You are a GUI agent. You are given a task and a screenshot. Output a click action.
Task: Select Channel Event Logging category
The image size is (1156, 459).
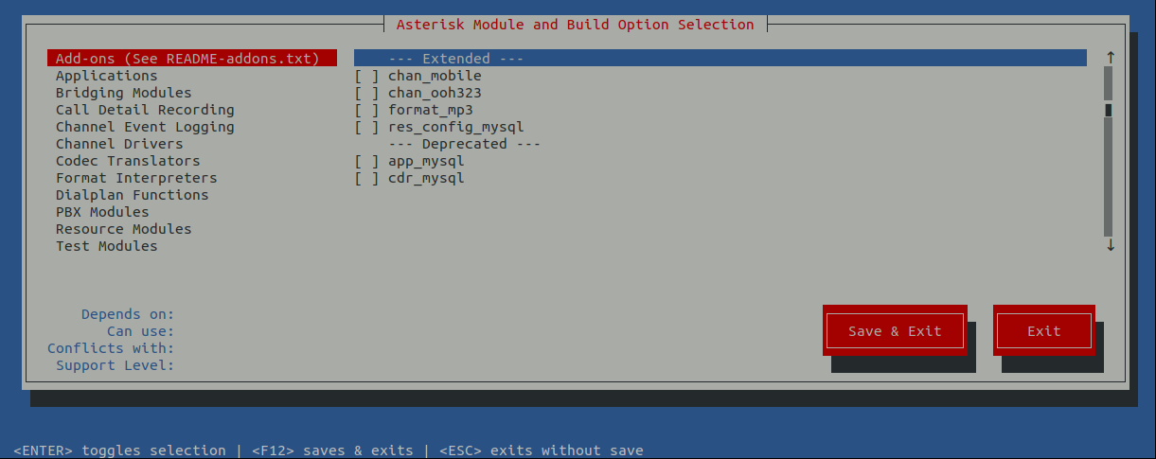pyautogui.click(x=144, y=127)
